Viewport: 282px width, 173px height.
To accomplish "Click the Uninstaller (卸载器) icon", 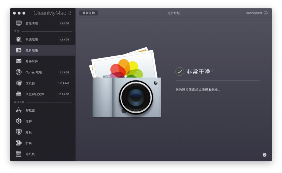I will click(19, 110).
